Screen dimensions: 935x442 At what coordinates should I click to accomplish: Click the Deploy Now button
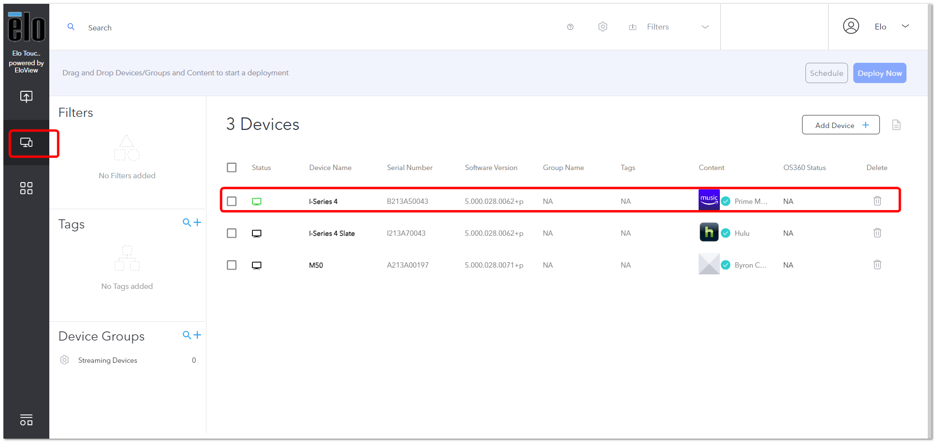[x=879, y=73]
